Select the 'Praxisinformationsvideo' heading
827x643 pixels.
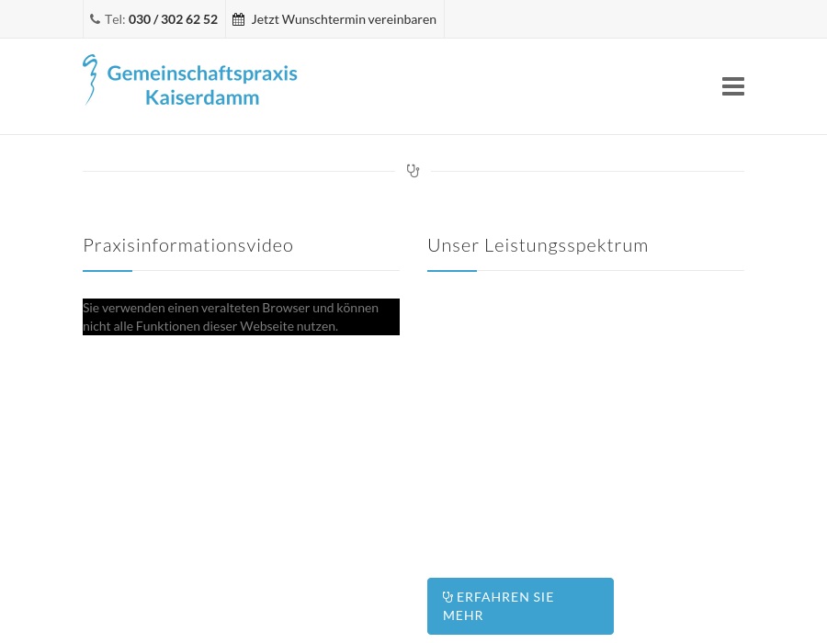(188, 245)
